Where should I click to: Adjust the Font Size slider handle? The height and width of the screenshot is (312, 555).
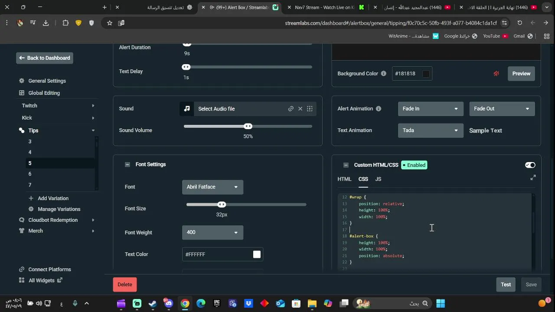pyautogui.click(x=222, y=205)
